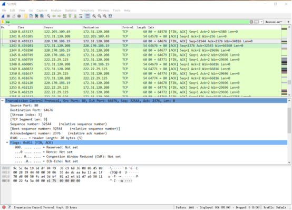The height and width of the screenshot is (210, 292).
Task: Save this capture file
Action: [31, 16]
